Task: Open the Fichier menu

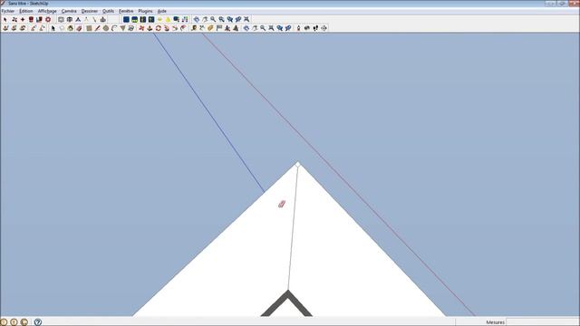Action: point(8,11)
